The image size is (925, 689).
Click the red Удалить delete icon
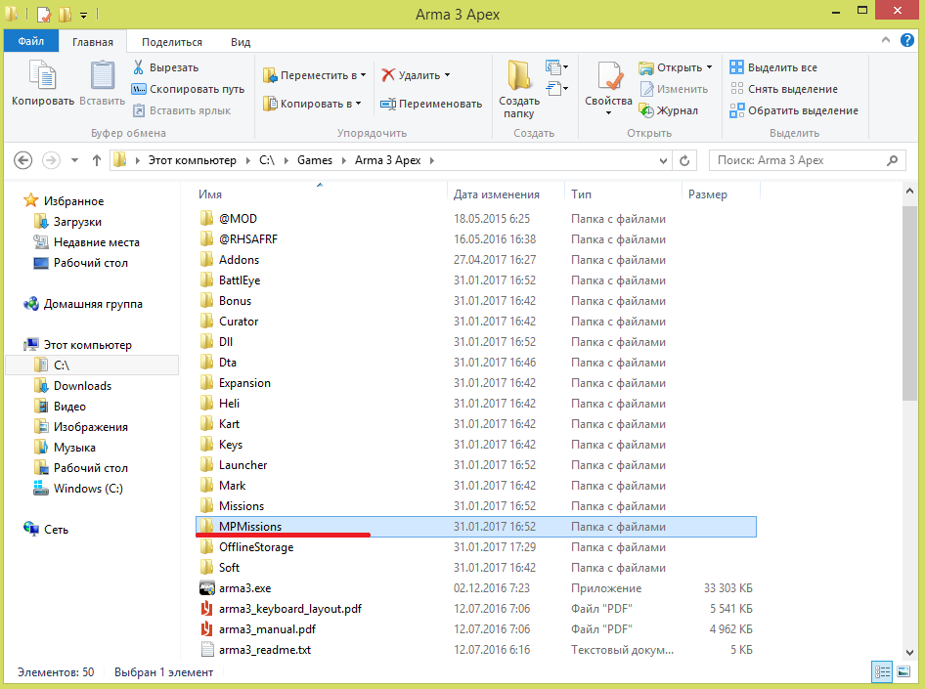[387, 75]
